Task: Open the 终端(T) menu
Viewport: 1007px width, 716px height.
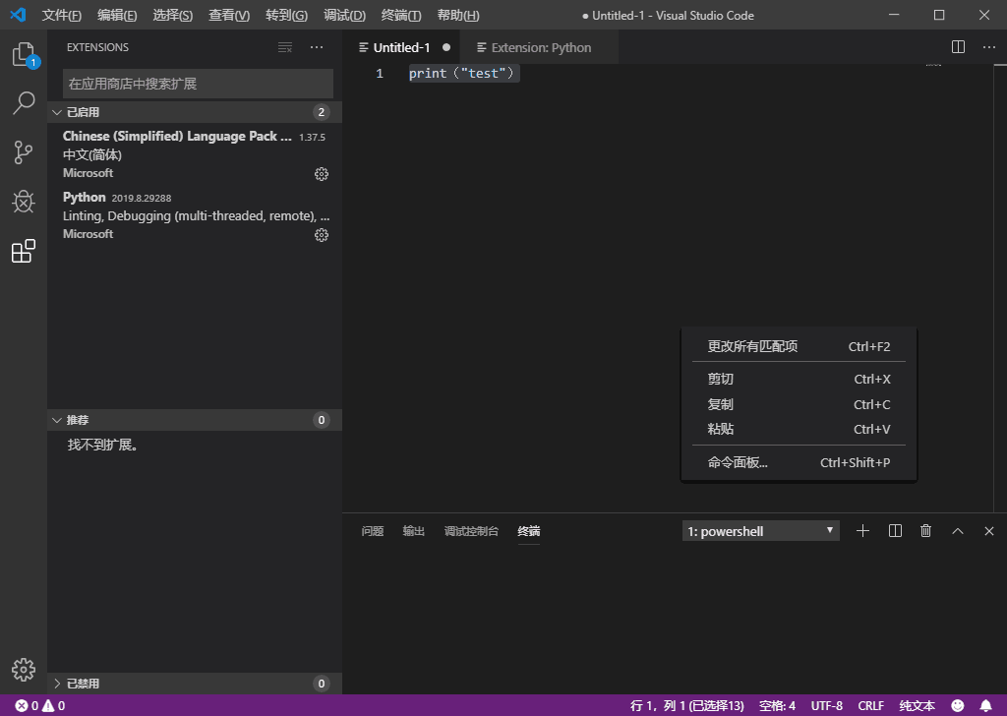Action: click(401, 16)
